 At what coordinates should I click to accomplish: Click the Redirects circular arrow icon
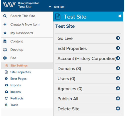(6, 98)
